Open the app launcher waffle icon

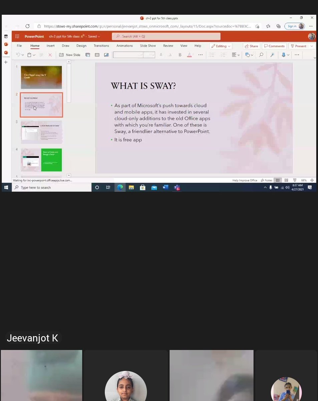17,36
